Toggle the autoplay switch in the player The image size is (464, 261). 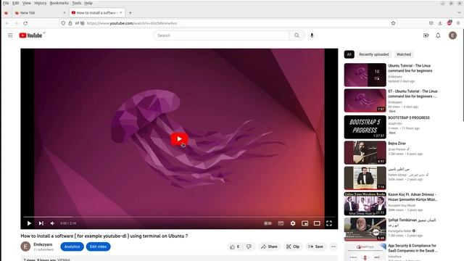click(x=268, y=223)
